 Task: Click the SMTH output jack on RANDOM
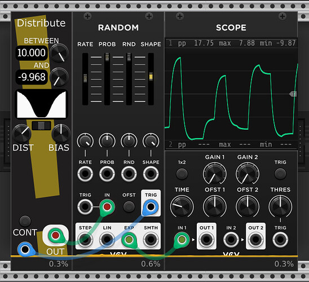(x=151, y=240)
